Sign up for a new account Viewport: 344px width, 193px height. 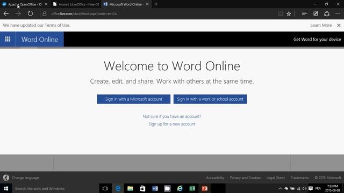coord(172,124)
